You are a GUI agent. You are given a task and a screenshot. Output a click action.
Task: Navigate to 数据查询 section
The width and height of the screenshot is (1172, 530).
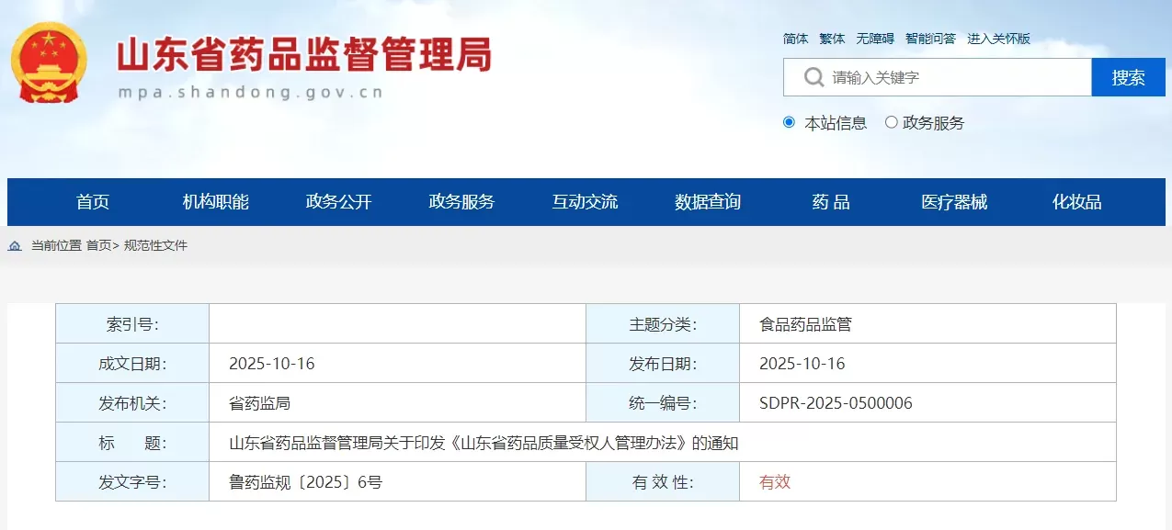pos(708,202)
